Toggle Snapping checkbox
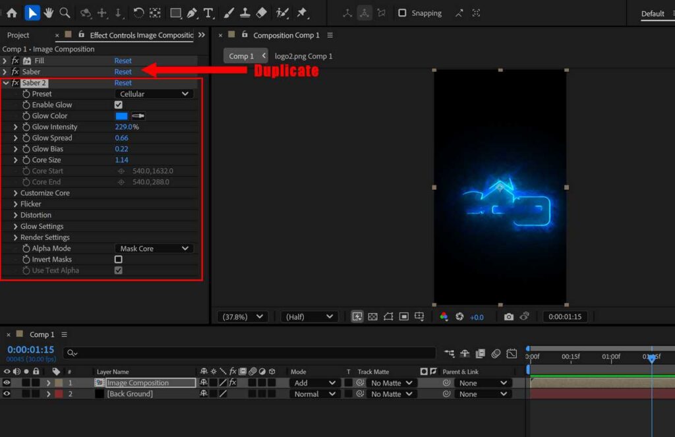Image resolution: width=675 pixels, height=437 pixels. (x=402, y=13)
